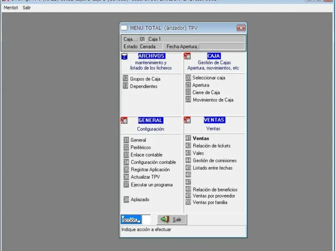Click number icon 48 for Relación de beneficios

[x=188, y=189]
